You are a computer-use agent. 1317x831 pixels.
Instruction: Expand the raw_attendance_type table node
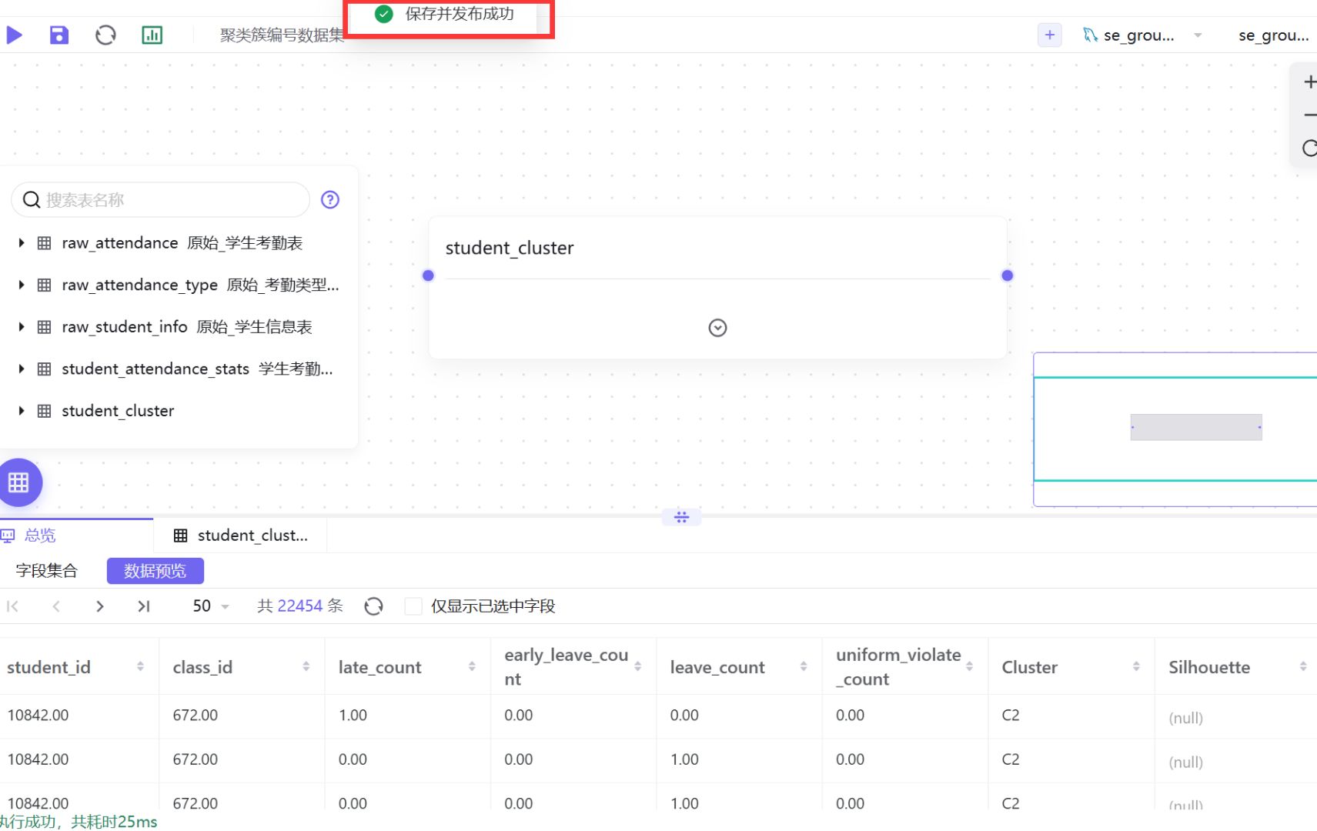coord(22,285)
